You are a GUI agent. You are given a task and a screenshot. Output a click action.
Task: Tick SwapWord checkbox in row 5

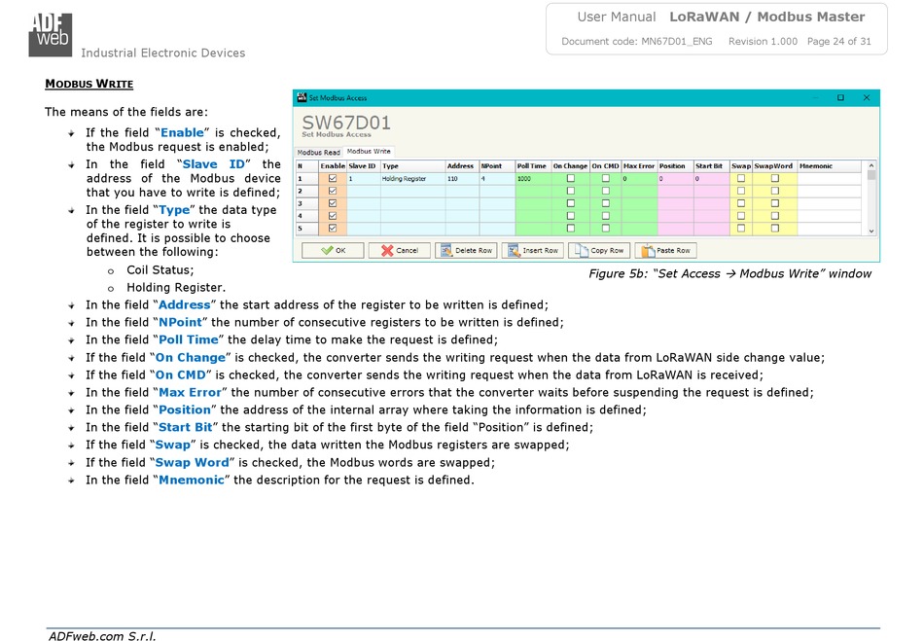point(775,228)
